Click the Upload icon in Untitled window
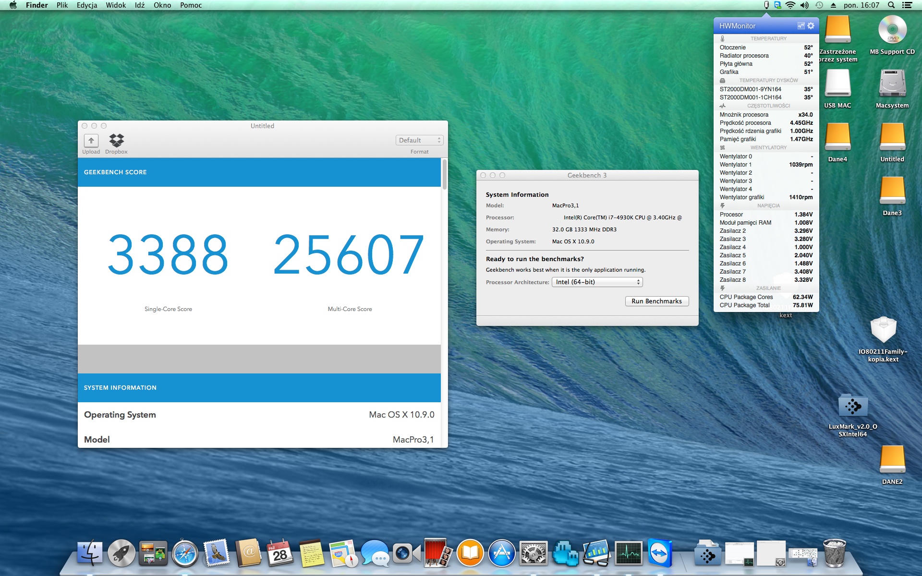 pyautogui.click(x=91, y=140)
